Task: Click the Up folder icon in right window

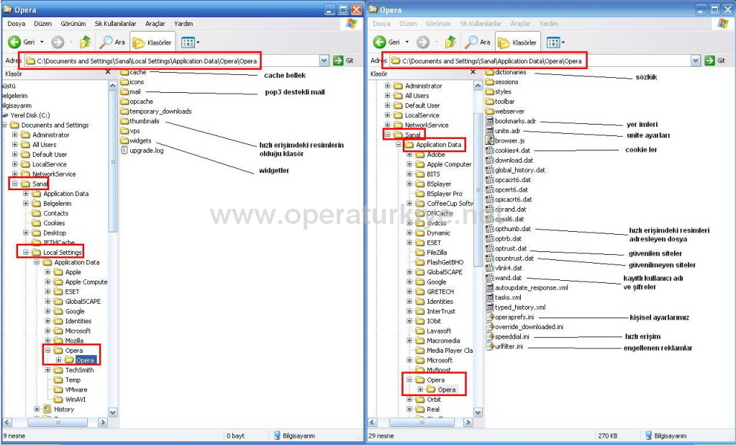Action: click(450, 42)
